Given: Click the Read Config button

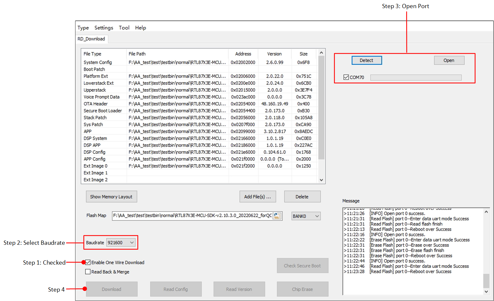Looking at the screenshot, I should click(x=176, y=289).
